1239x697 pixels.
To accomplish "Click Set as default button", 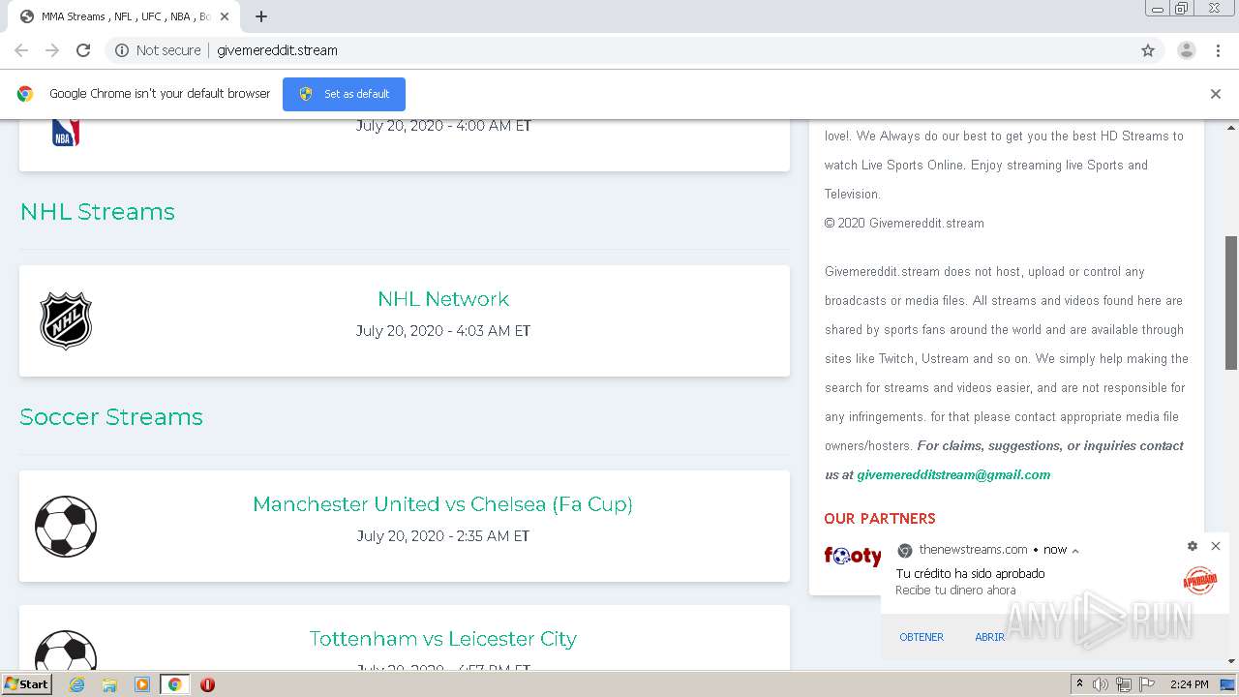I will pyautogui.click(x=344, y=94).
